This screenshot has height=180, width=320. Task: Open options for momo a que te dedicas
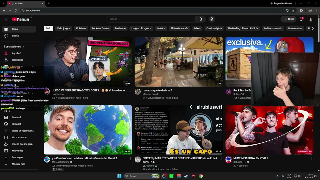pyautogui.click(x=221, y=91)
